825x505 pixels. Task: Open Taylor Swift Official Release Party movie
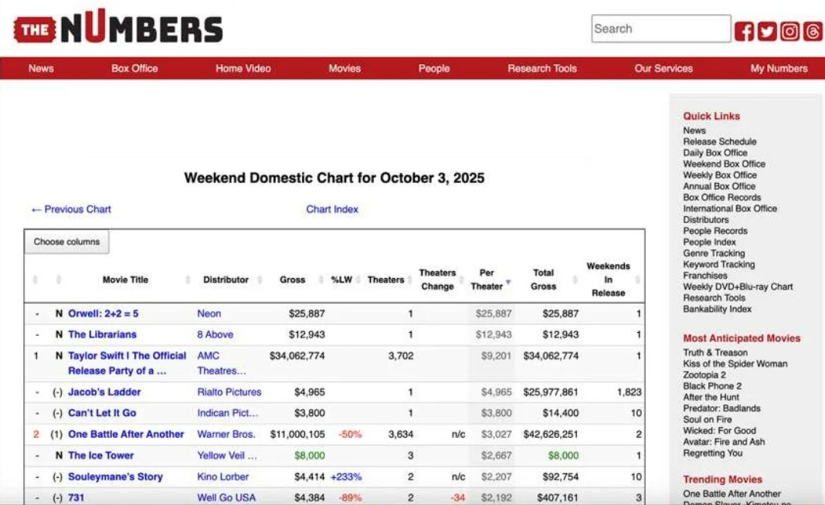coord(127,363)
